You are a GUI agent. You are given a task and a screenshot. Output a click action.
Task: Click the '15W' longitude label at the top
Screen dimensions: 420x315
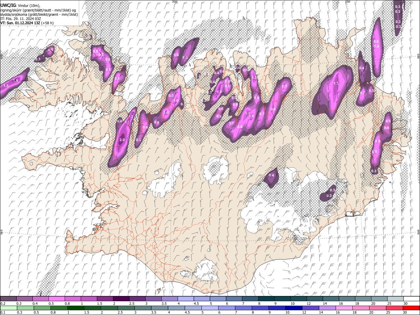[347, 2]
